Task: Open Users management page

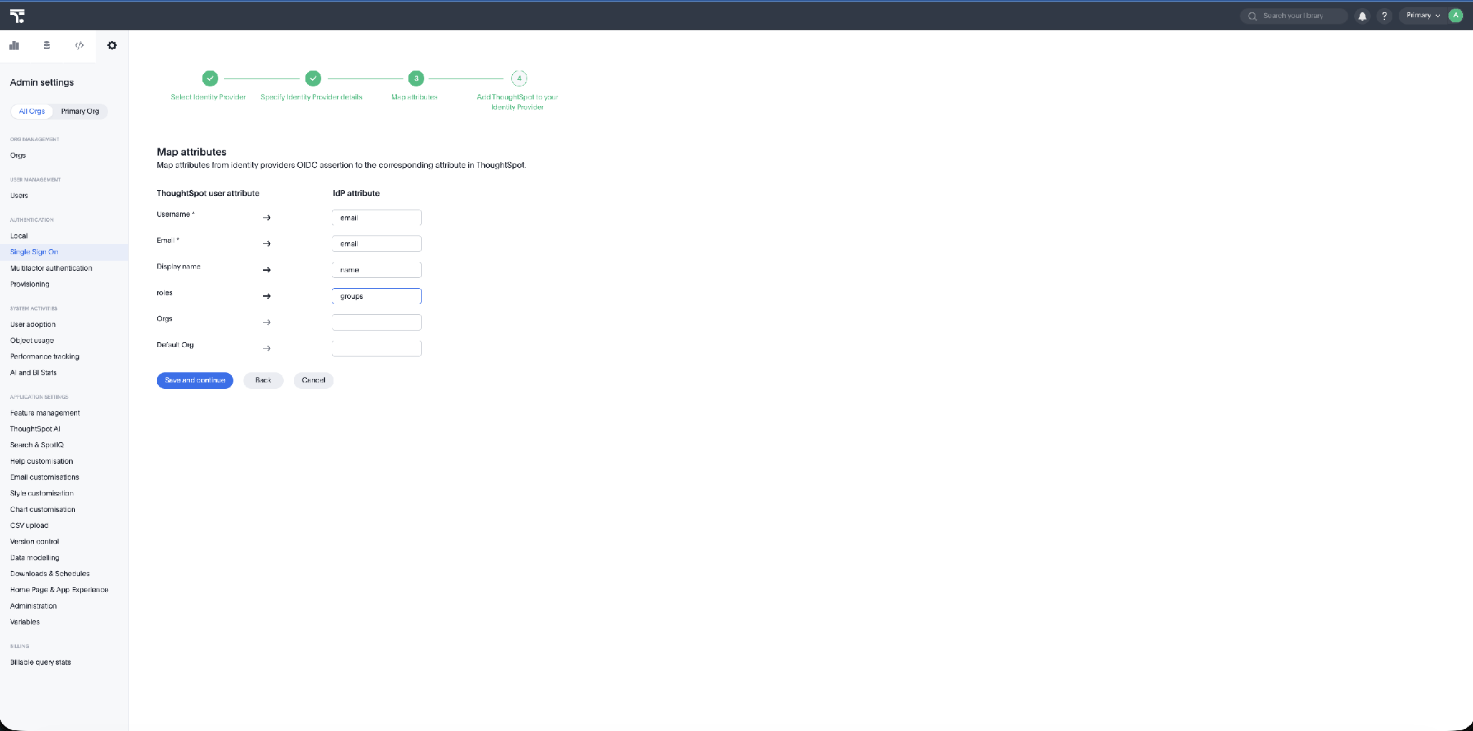Action: click(19, 196)
